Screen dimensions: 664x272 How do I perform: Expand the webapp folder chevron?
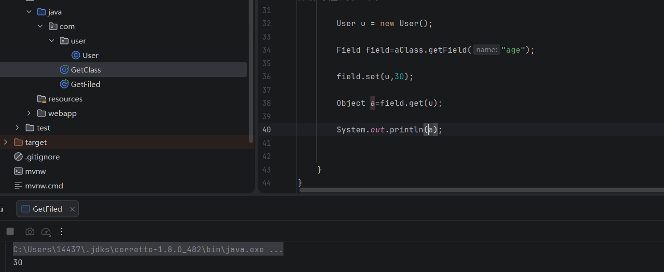tap(29, 113)
